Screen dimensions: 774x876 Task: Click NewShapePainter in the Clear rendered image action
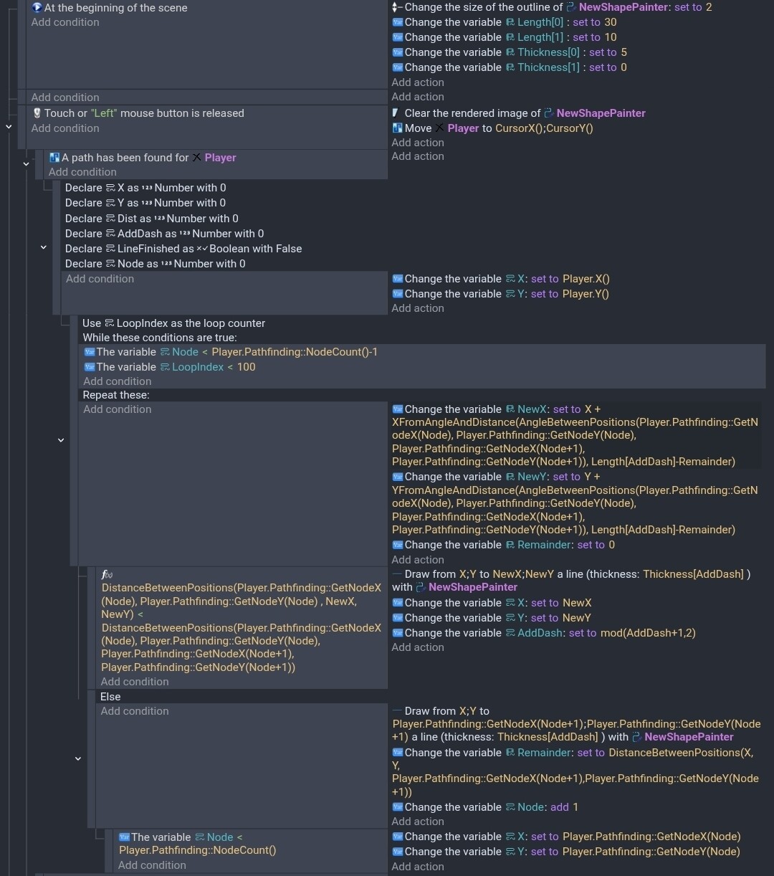(x=601, y=113)
